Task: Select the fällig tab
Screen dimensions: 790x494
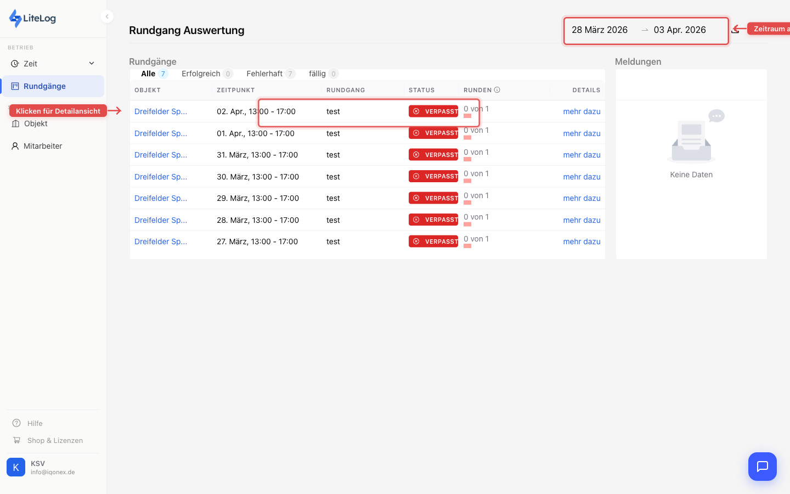Action: coord(317,74)
